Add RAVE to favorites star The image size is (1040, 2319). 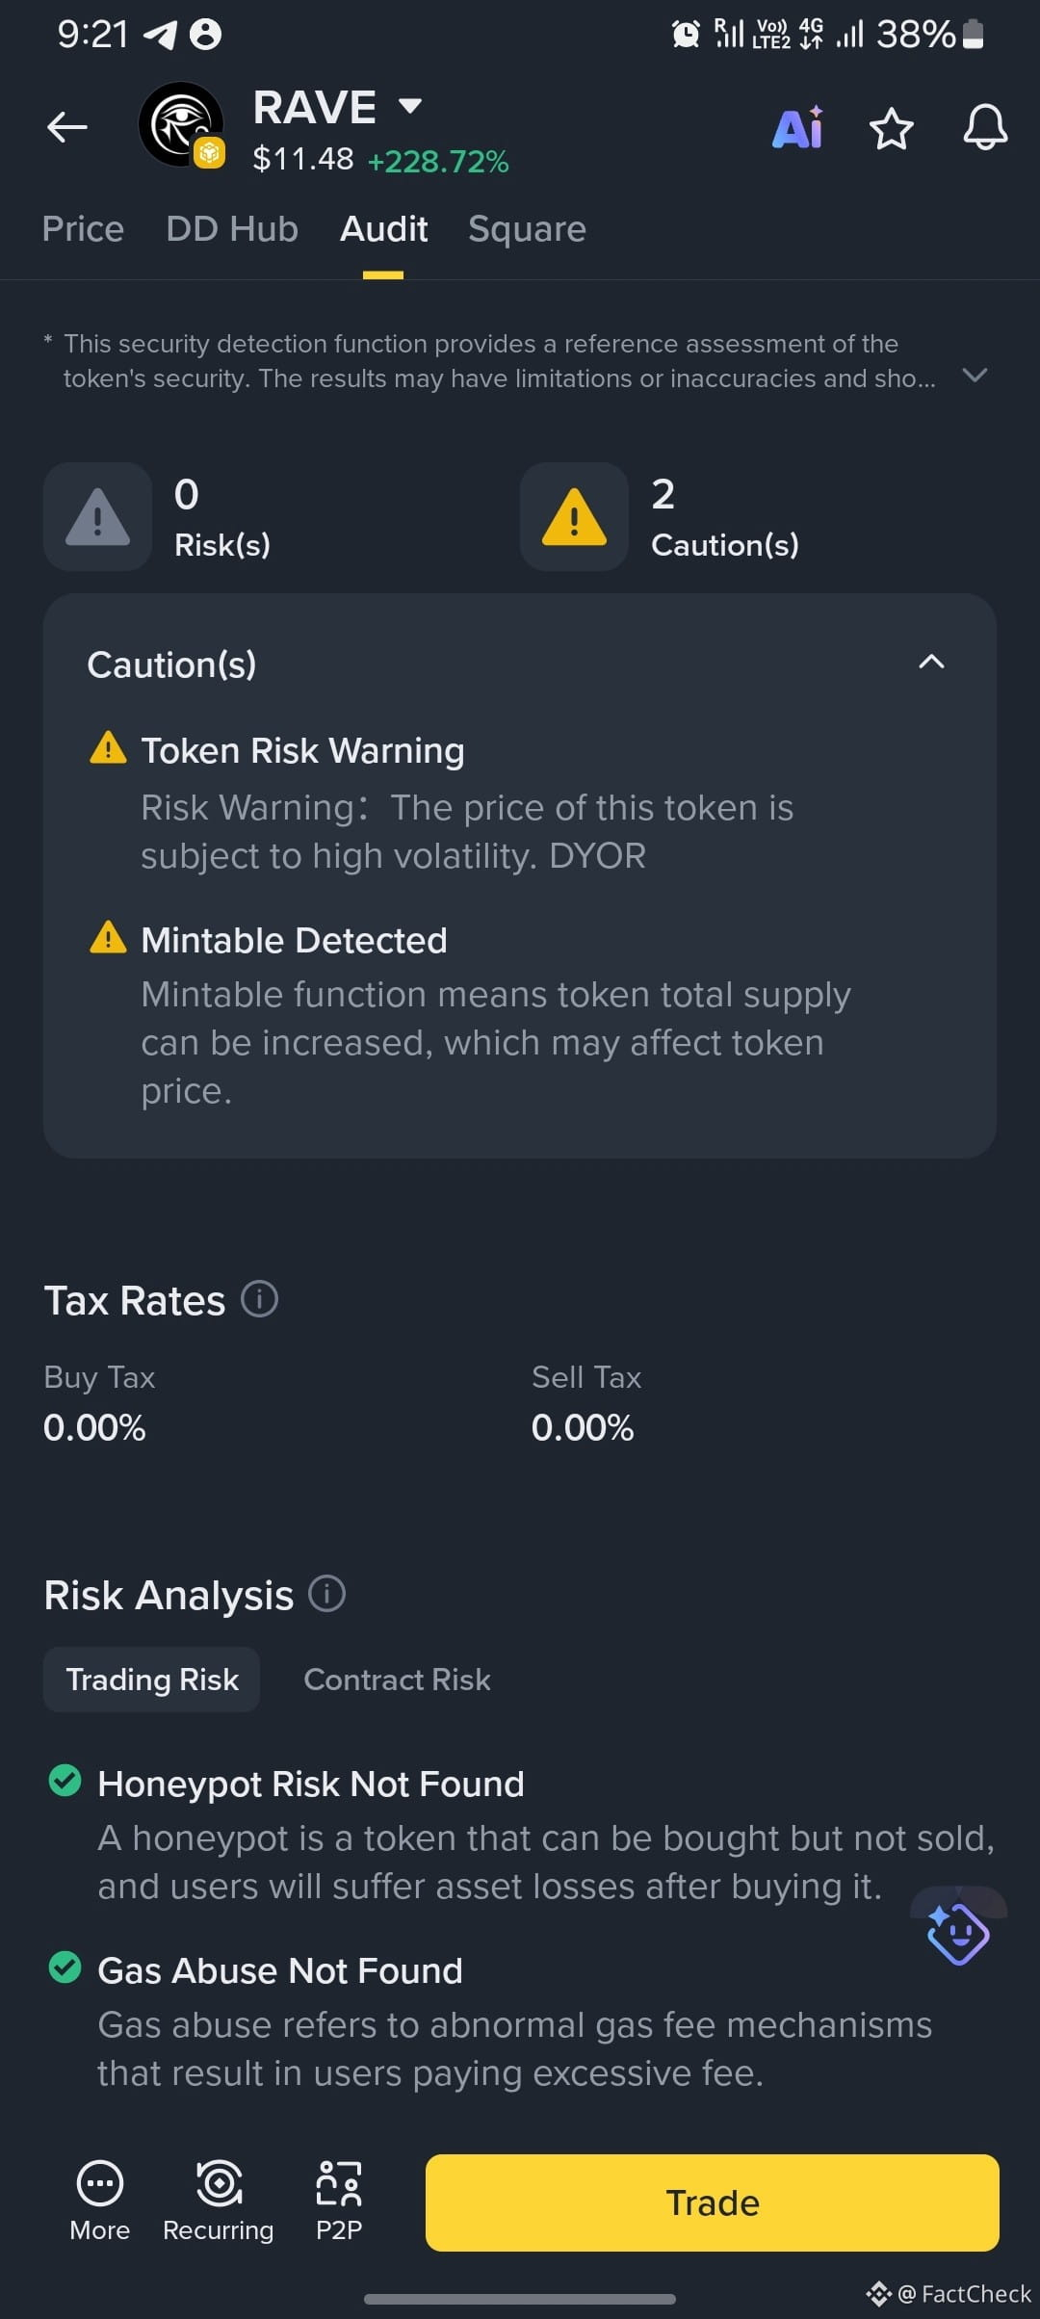click(x=891, y=128)
